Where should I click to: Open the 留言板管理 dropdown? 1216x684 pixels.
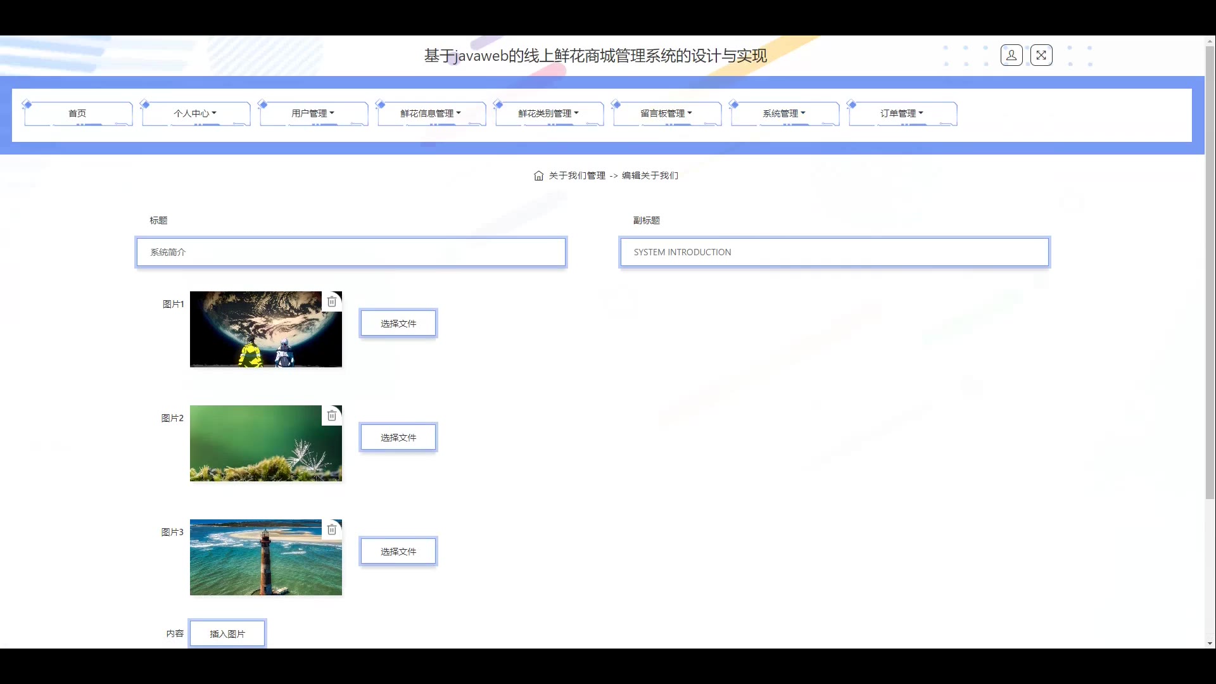point(666,113)
